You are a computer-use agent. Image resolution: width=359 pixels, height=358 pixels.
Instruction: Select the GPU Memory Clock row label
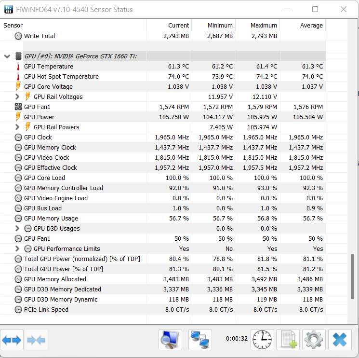point(50,147)
